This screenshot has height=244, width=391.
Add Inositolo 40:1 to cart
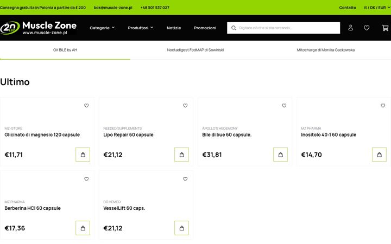pos(379,155)
